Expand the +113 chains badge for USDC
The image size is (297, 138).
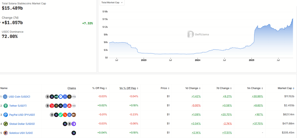pyautogui.click(x=74, y=97)
